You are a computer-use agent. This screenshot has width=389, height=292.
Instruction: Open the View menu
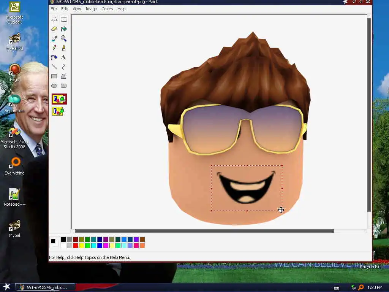click(x=77, y=9)
